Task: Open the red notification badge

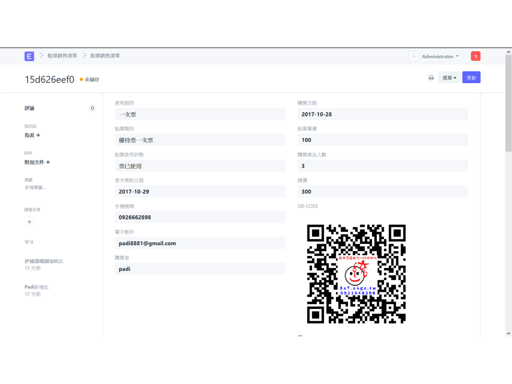Action: pos(475,56)
